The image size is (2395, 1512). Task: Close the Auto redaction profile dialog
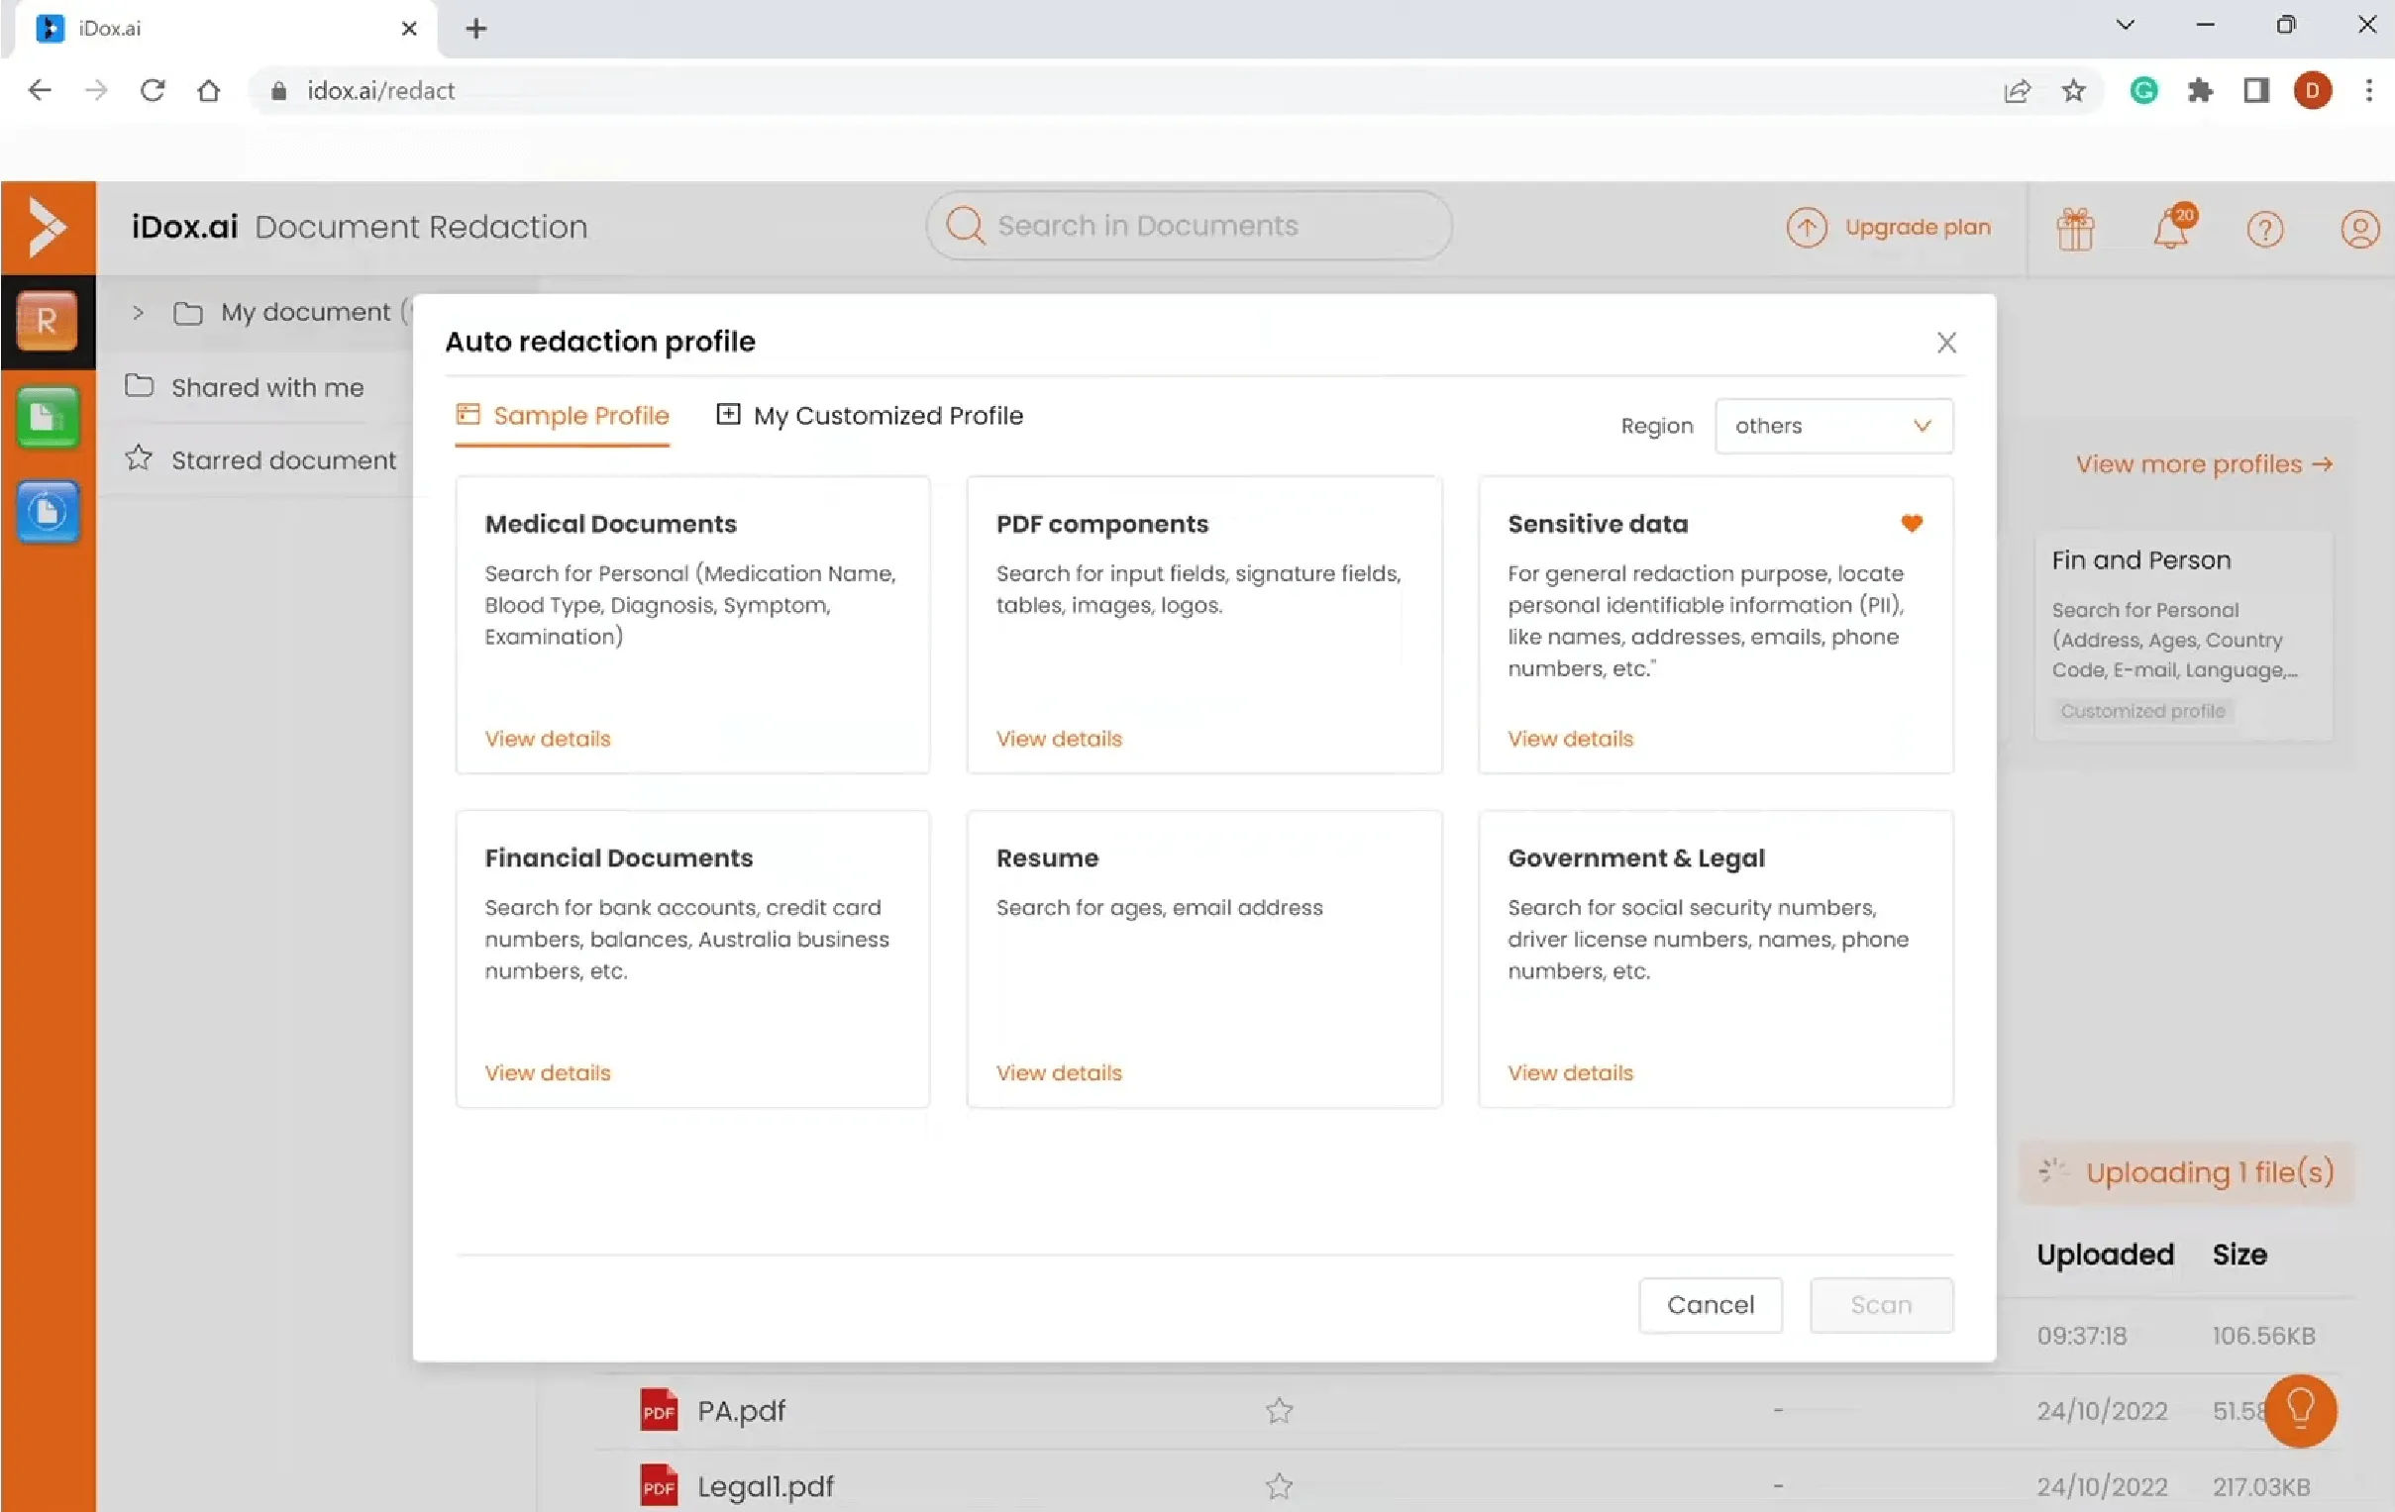pos(1945,343)
